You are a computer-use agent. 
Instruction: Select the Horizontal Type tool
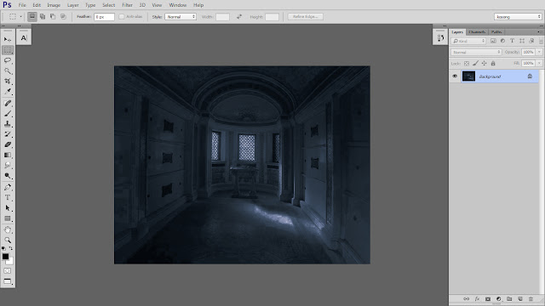tap(8, 198)
